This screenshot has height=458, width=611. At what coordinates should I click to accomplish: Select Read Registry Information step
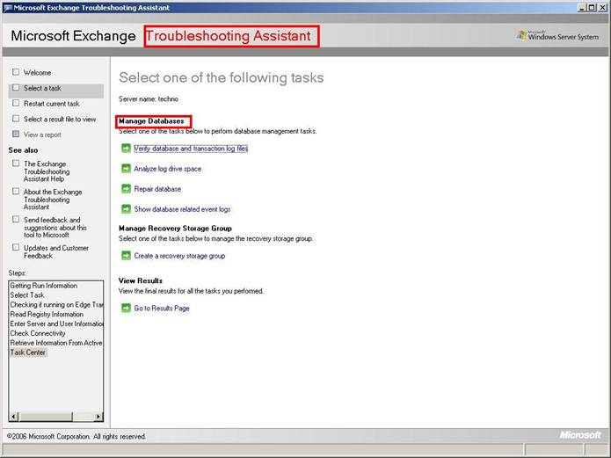(x=47, y=314)
